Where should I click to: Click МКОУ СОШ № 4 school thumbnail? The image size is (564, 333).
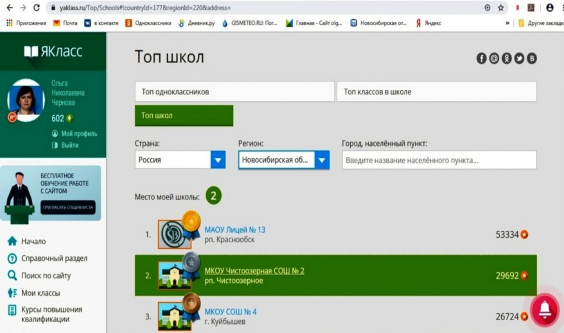pos(175,316)
